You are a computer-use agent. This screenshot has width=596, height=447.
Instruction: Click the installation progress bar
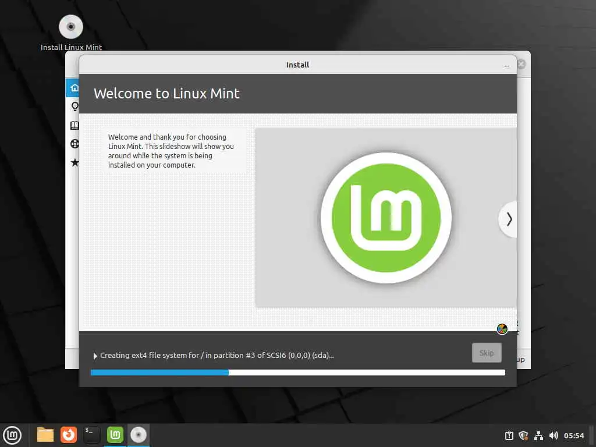[x=297, y=372]
